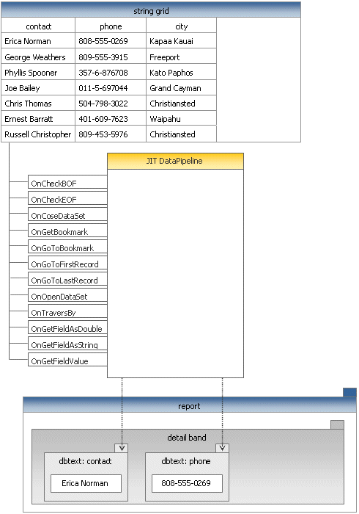The image size is (359, 514).
Task: Click the 401-609-7623 phone cell
Action: [111, 118]
